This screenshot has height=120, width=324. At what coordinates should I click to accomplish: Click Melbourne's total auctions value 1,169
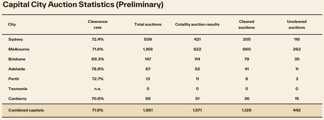pyautogui.click(x=148, y=49)
